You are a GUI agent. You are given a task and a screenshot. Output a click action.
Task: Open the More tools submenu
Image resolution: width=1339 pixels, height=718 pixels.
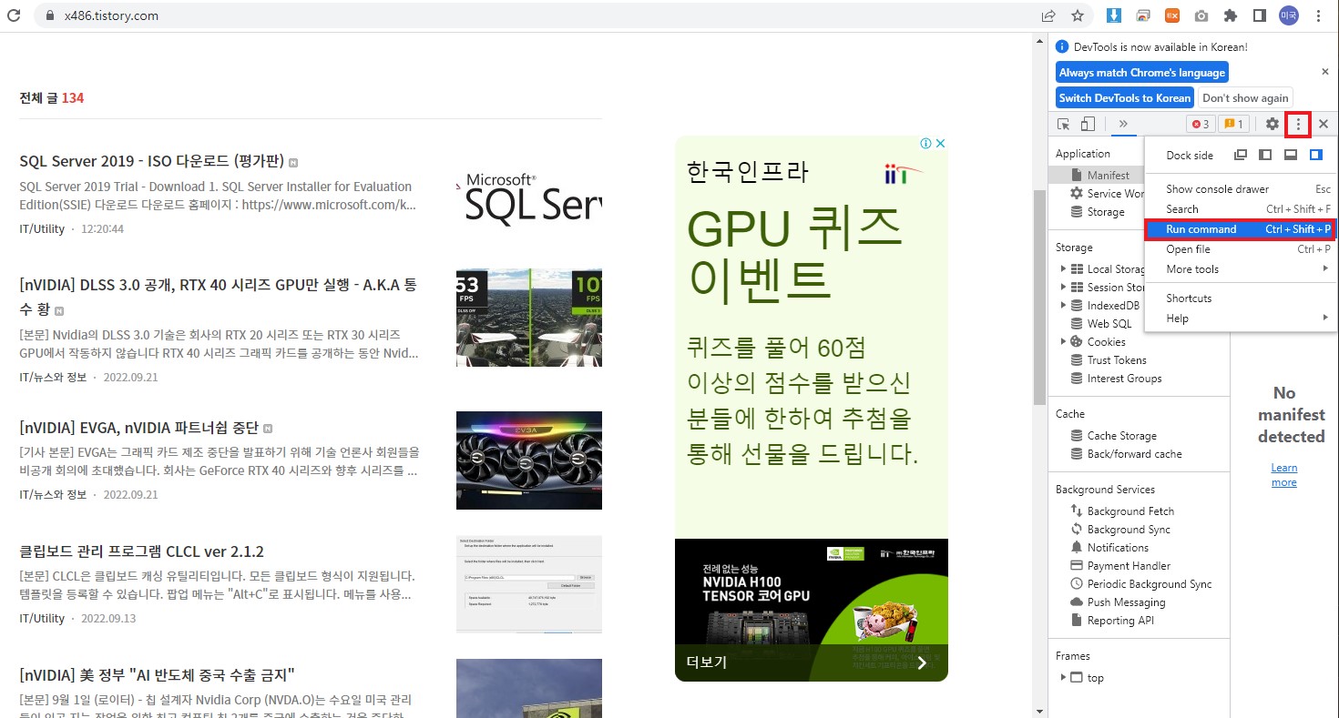click(x=1241, y=269)
